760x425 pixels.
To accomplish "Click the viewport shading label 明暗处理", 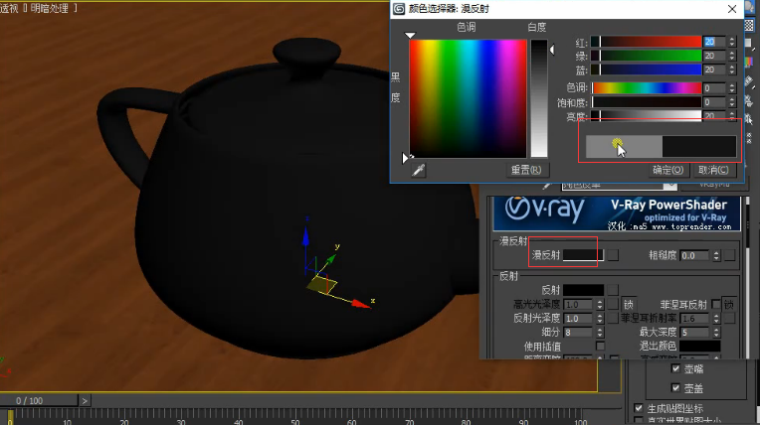I will coord(49,8).
